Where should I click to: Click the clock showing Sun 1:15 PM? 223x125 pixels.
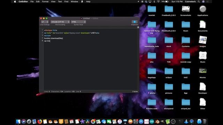point(177,1)
